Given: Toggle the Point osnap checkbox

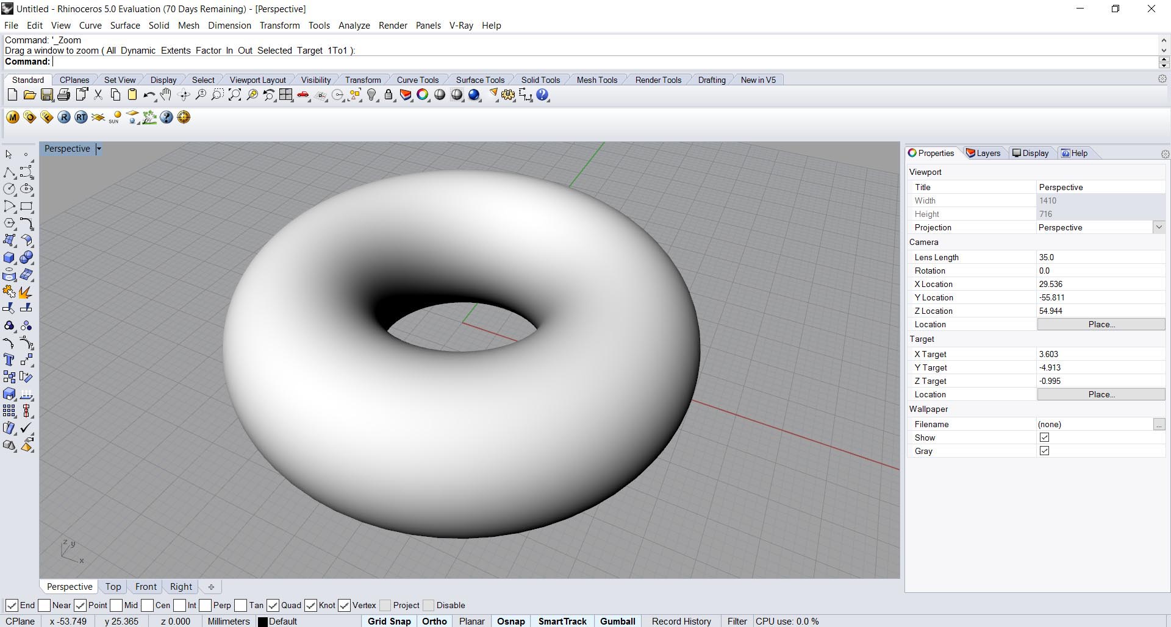Looking at the screenshot, I should pyautogui.click(x=80, y=605).
